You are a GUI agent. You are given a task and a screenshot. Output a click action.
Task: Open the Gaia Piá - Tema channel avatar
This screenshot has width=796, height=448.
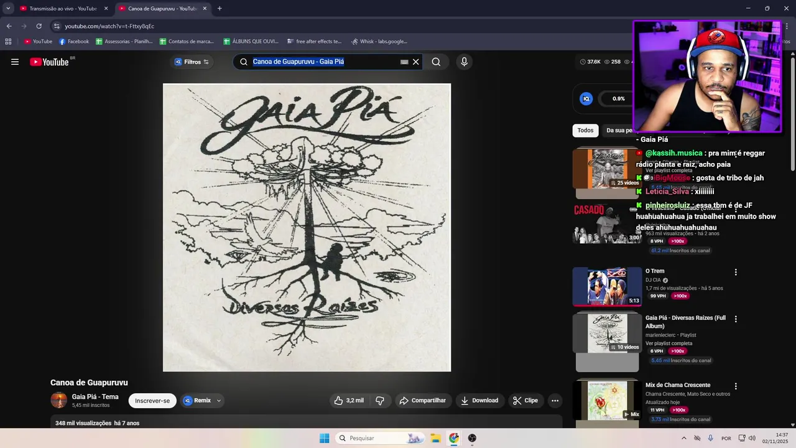[58, 401]
